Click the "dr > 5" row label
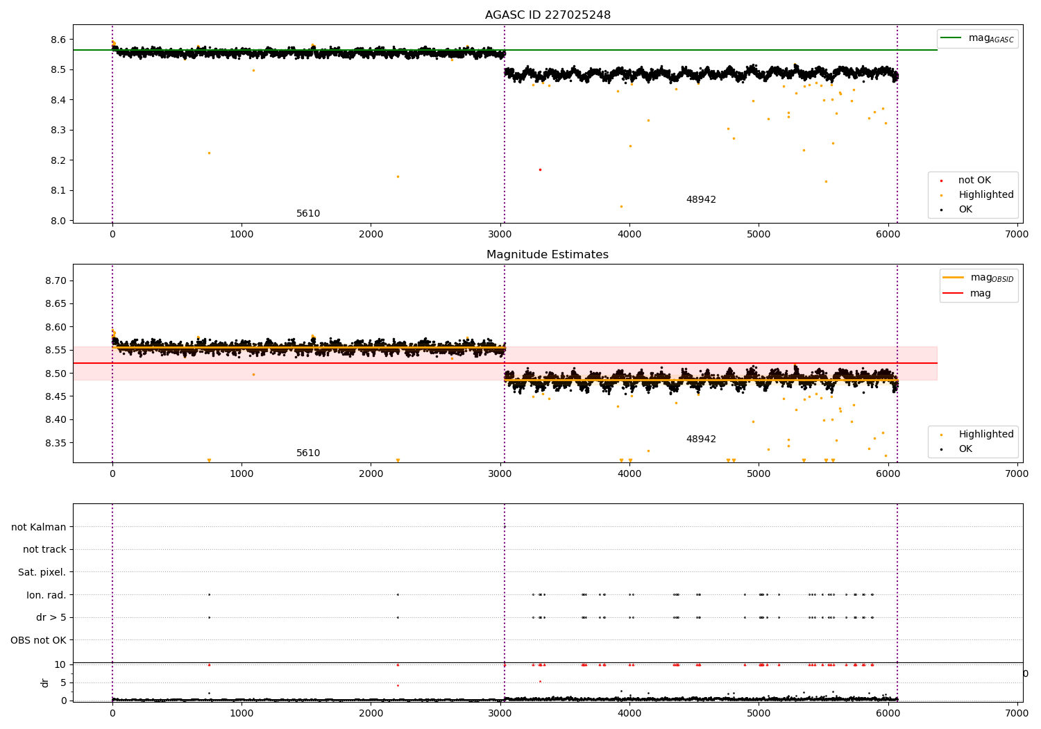Viewport: 1041px width, 729px height. point(51,618)
